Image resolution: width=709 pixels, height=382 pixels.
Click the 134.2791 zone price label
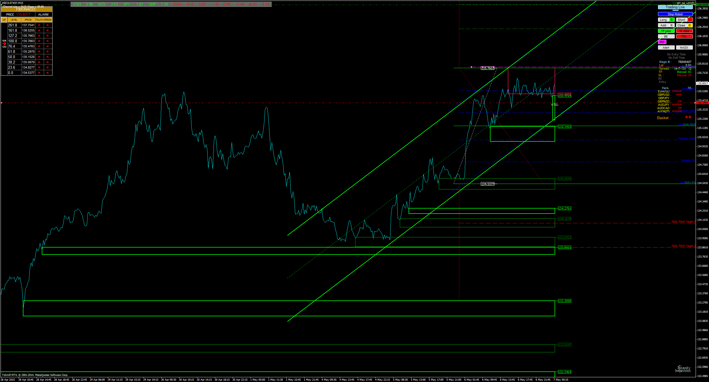coord(565,209)
